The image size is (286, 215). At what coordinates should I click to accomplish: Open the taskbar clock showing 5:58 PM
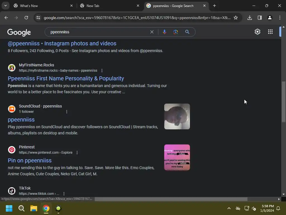coord(267,208)
